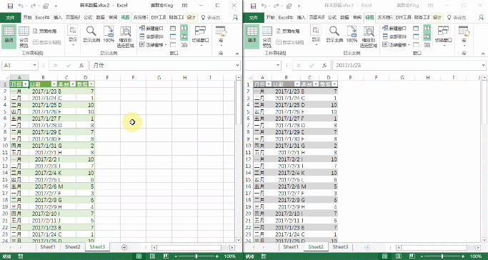Click the share person icon in xlsx:2 window
Screen dimensions: 488x260
[235, 17]
